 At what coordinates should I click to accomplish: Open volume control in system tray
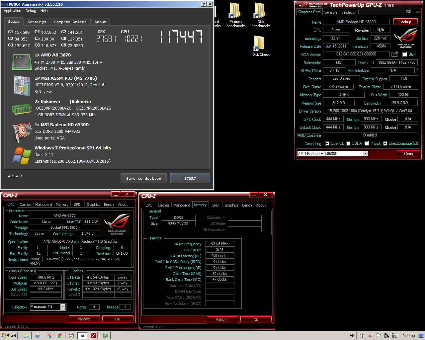point(362,336)
